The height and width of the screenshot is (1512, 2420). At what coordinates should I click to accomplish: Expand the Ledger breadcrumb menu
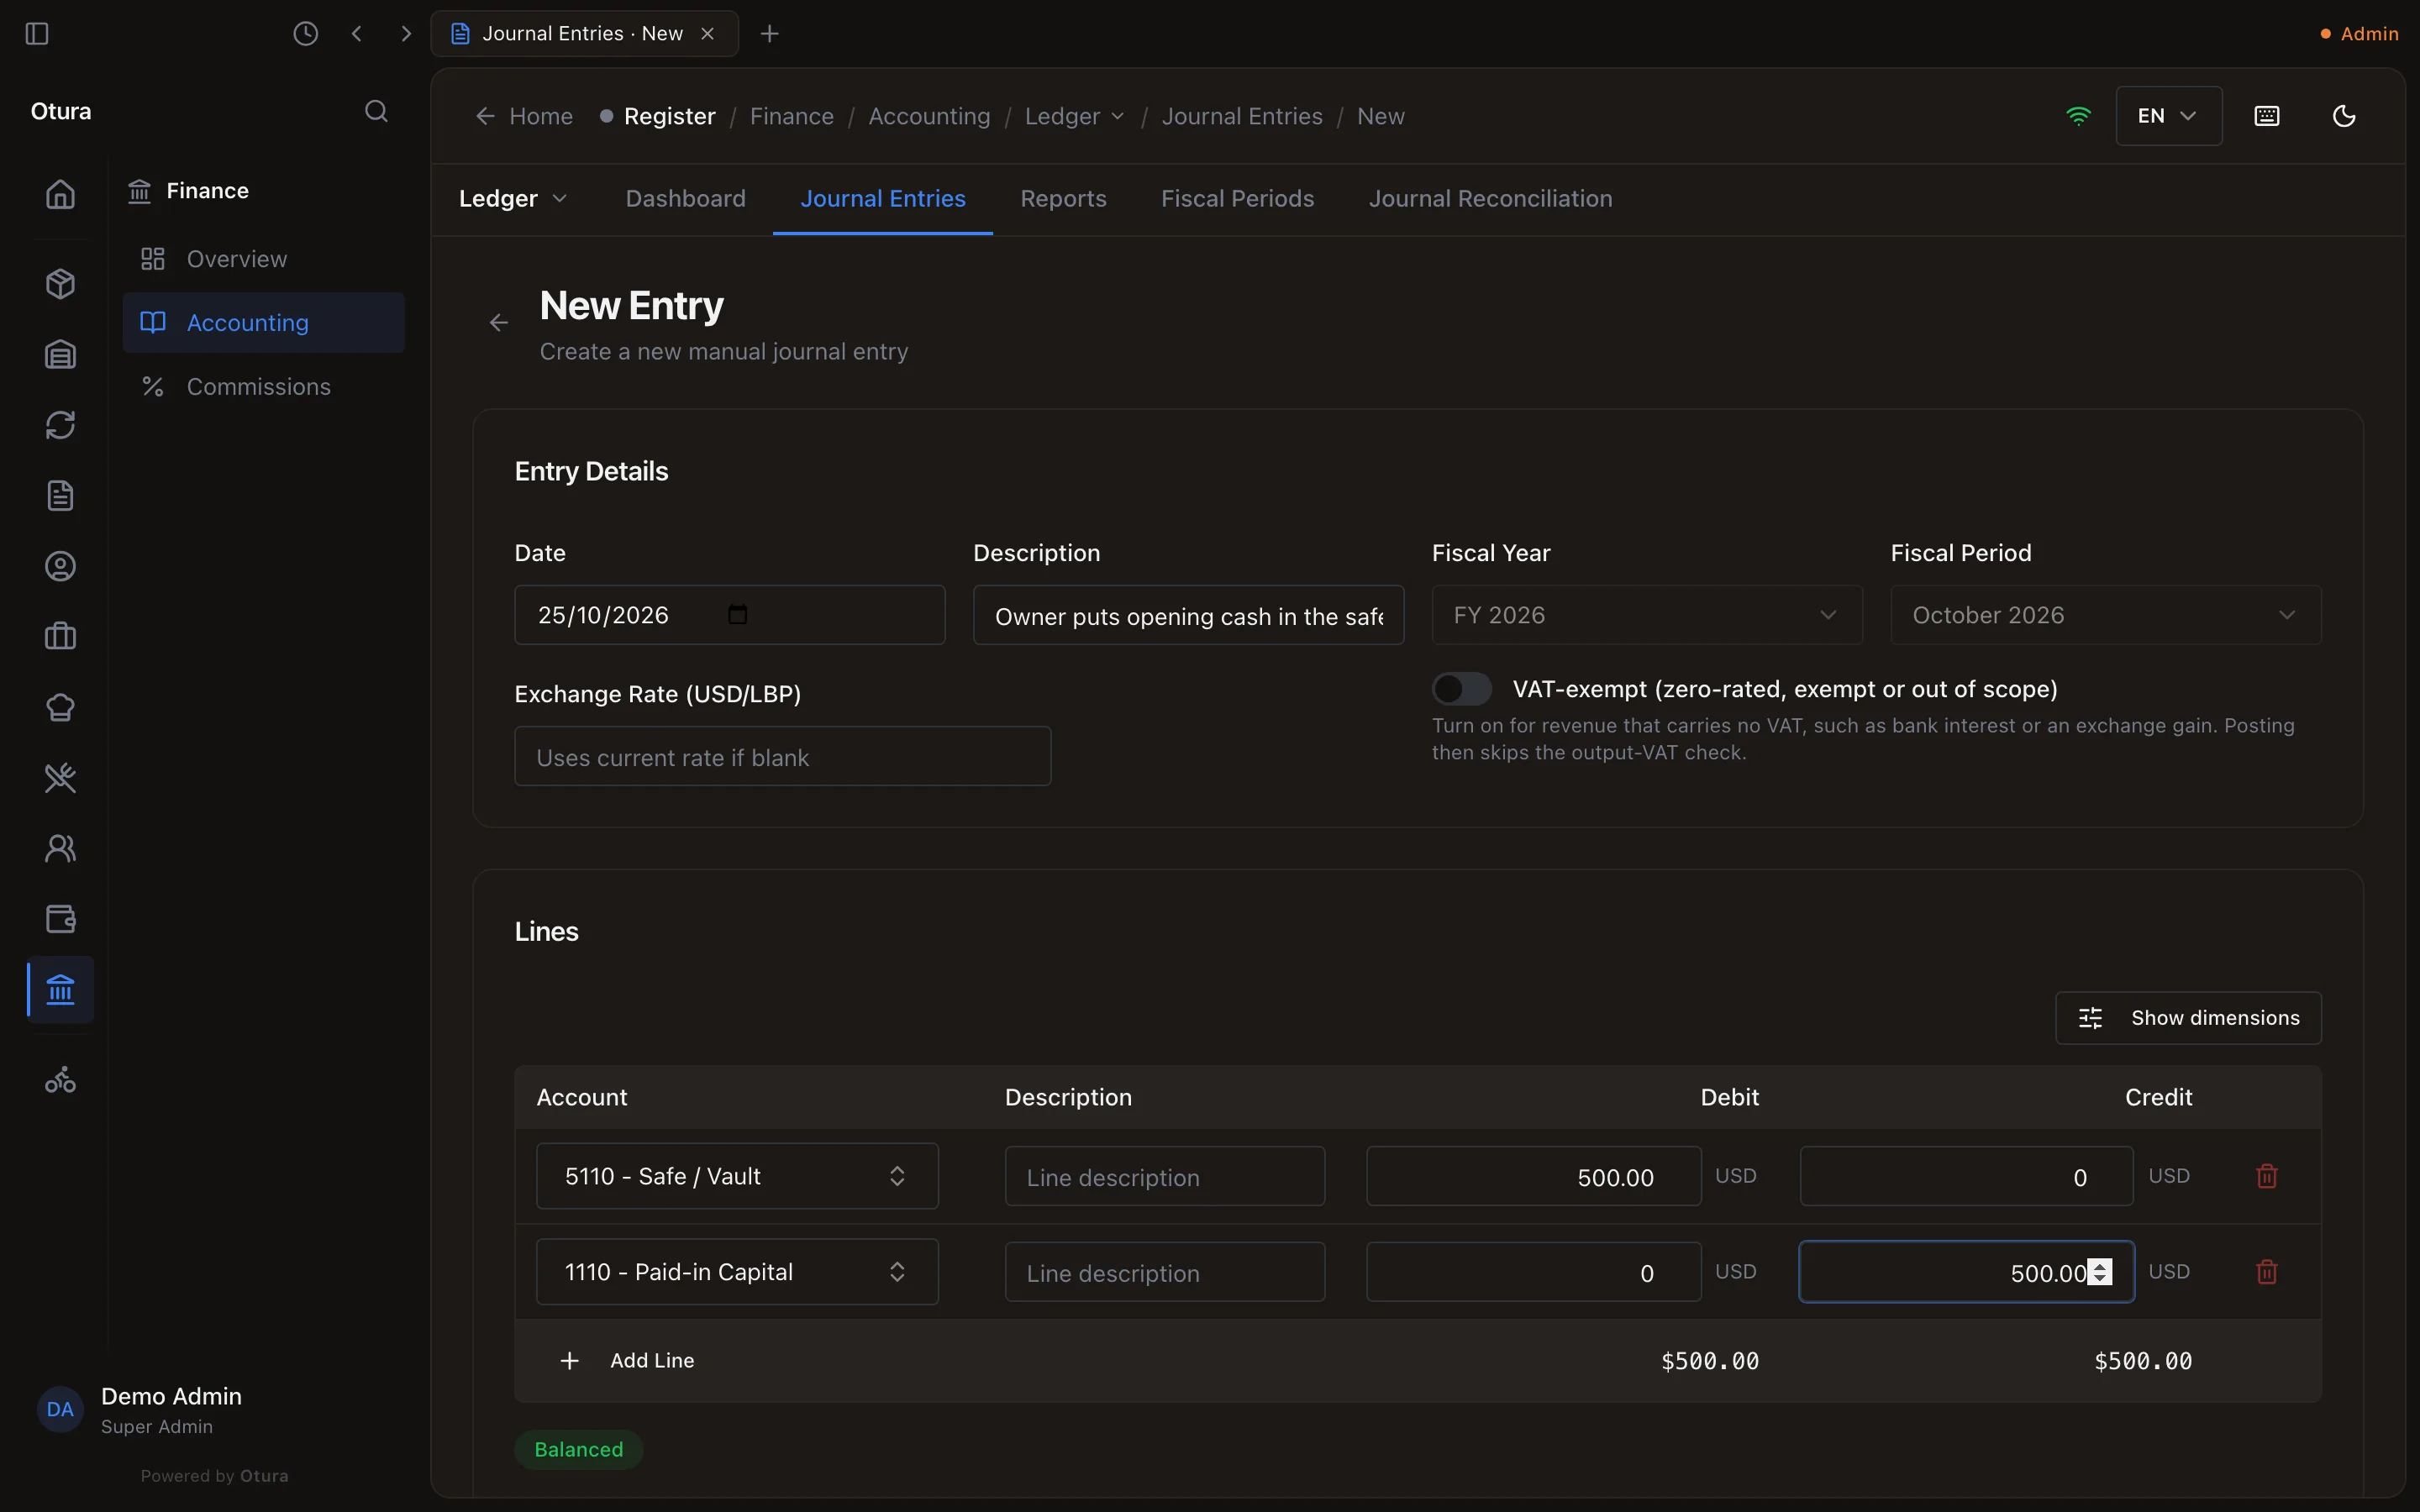point(1074,116)
